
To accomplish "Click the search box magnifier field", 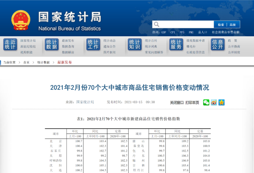I will [183, 24].
